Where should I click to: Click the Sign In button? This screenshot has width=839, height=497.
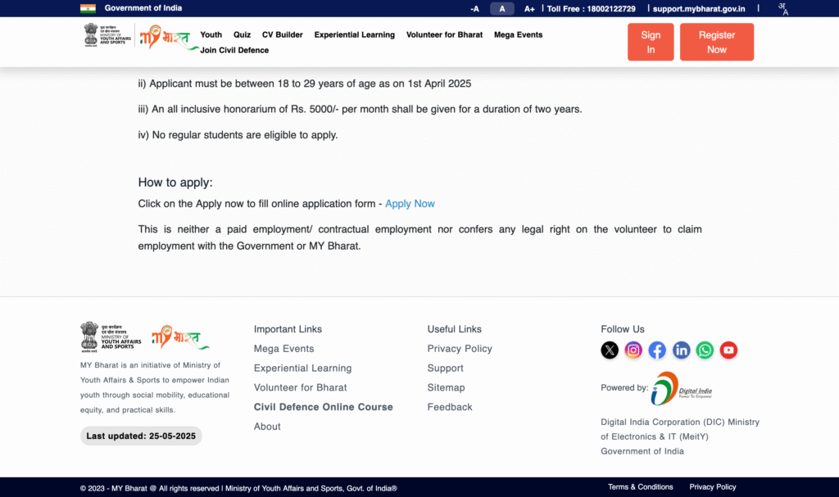pos(651,42)
